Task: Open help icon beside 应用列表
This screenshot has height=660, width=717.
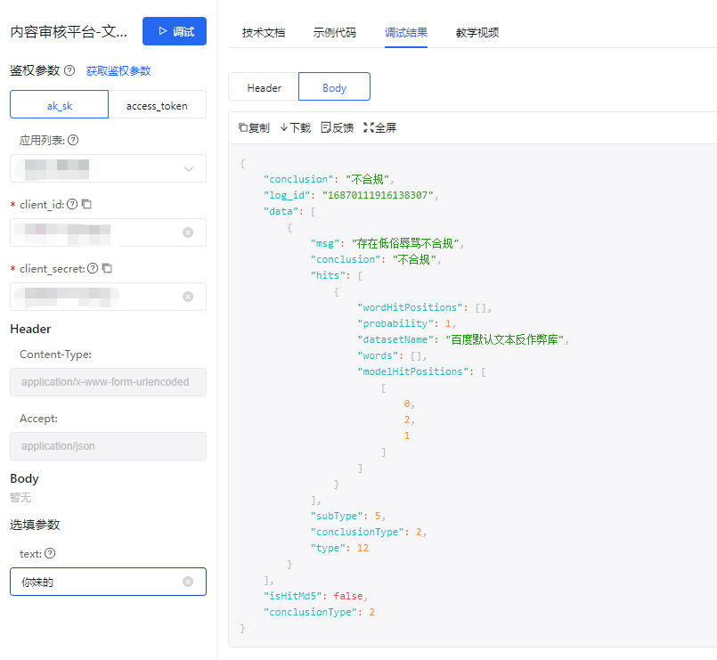Action: tap(73, 140)
